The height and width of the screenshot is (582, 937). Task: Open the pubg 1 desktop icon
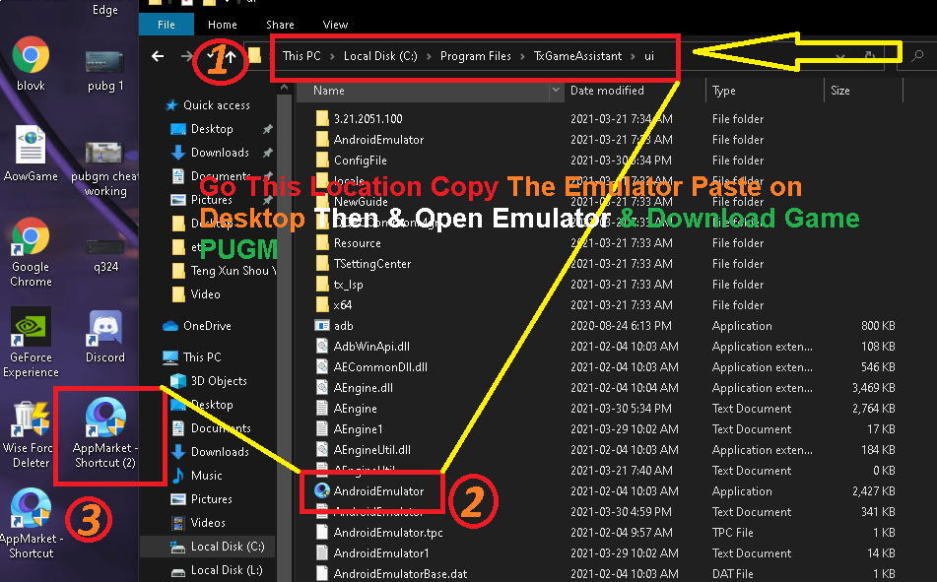click(x=105, y=70)
